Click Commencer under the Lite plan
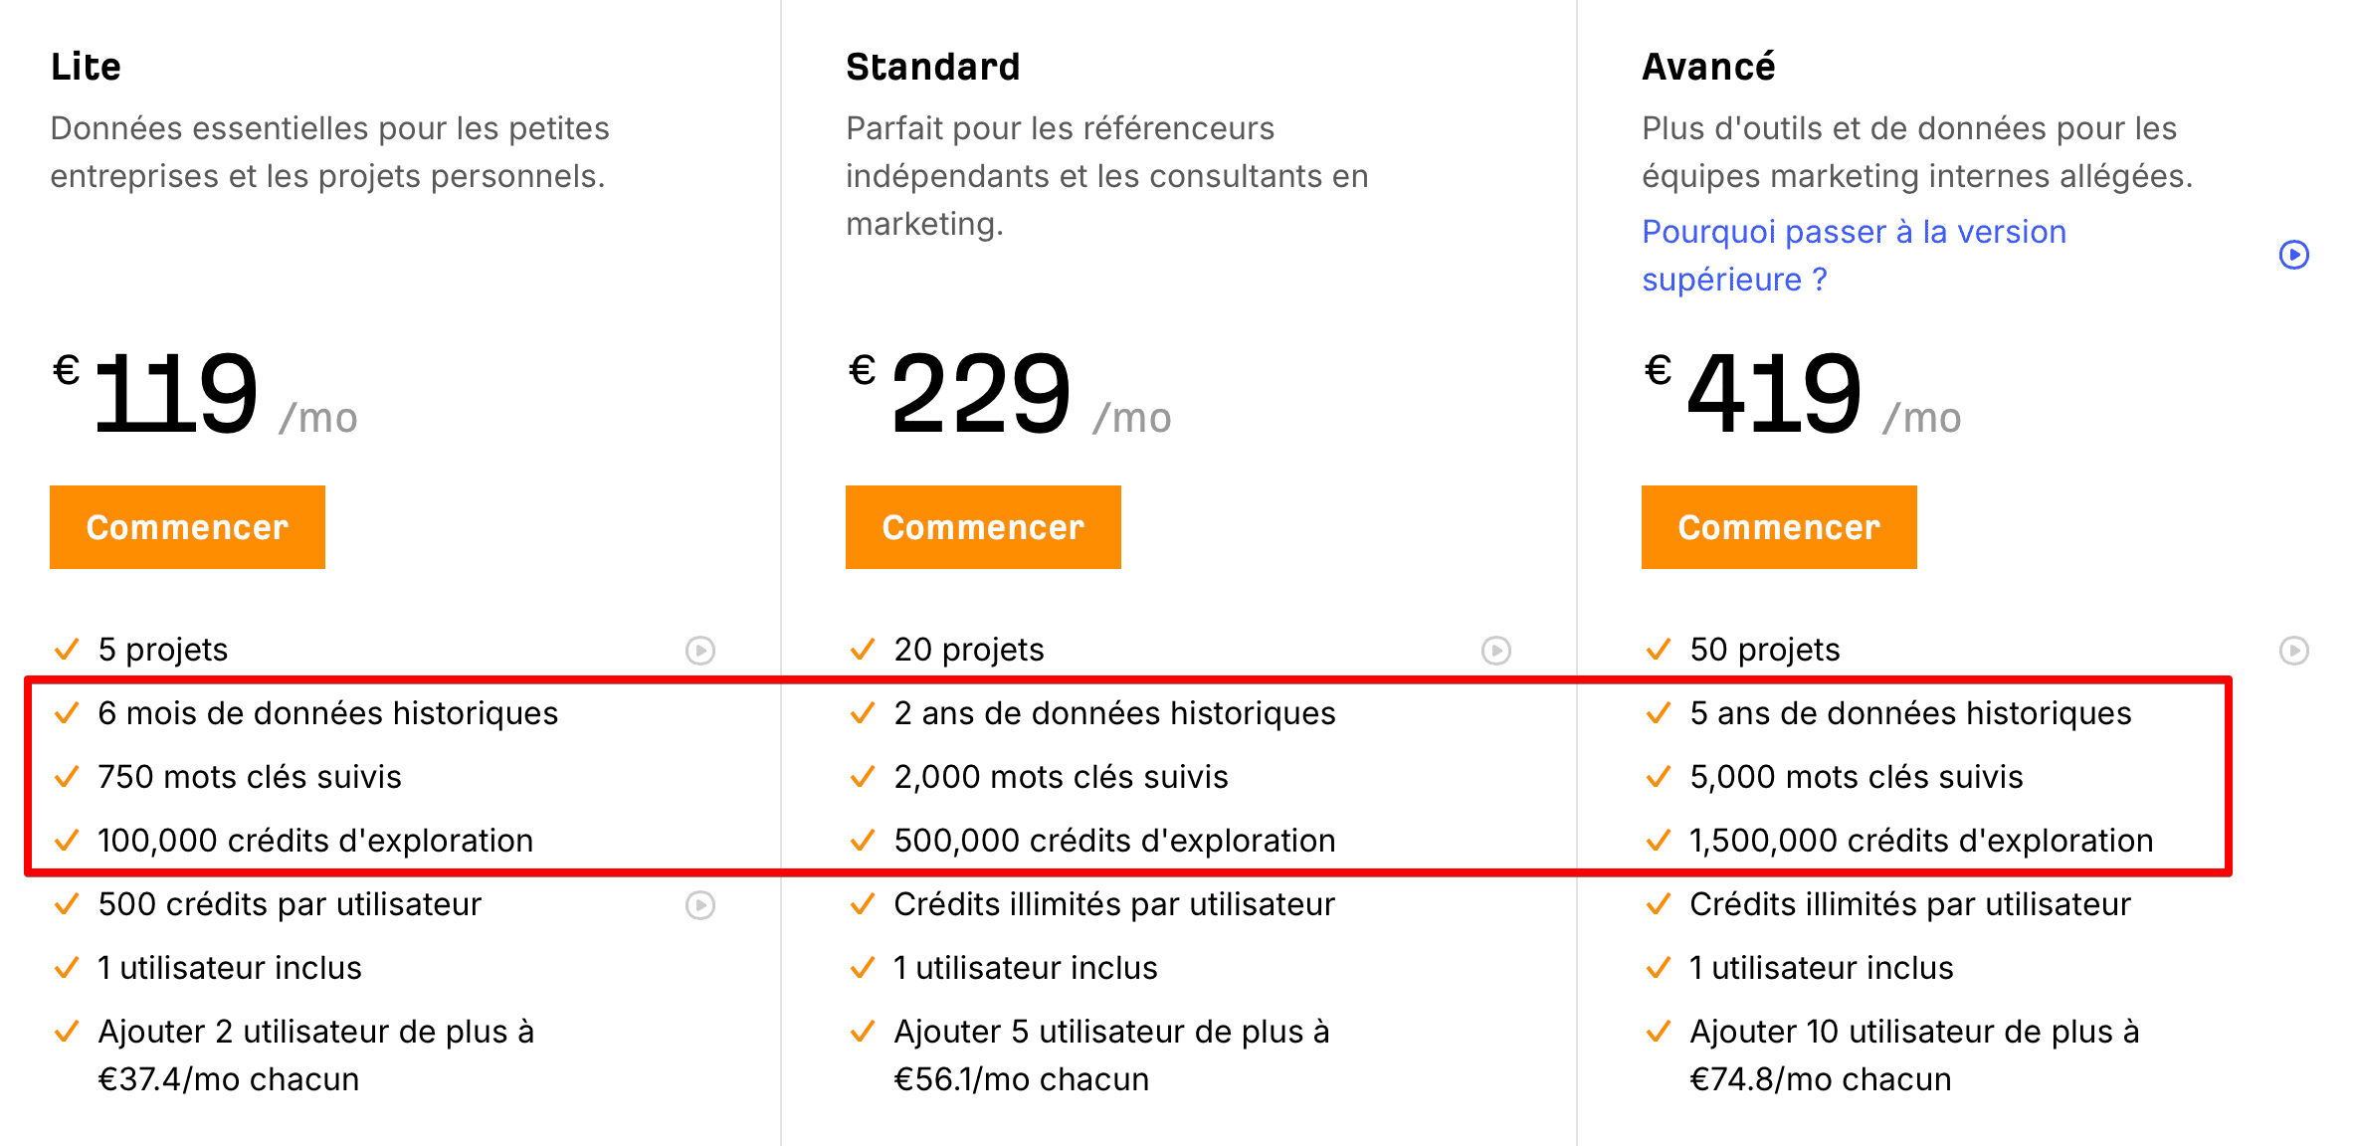2357x1146 pixels. [186, 527]
